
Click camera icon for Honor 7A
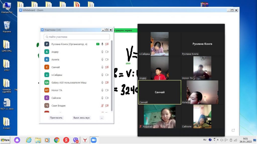(x=107, y=90)
